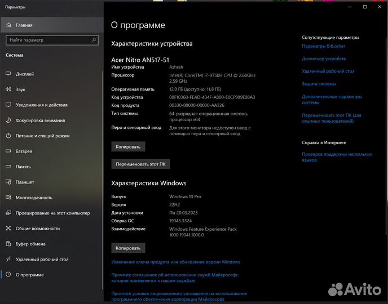Viewport: 388px width, 304px height.
Task: Copy Windows specs with the lower Копировать button
Action: click(x=128, y=248)
